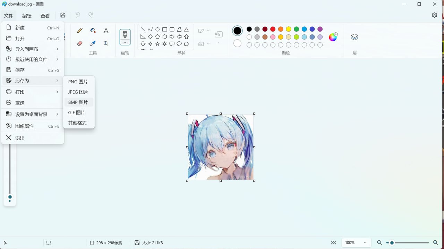Viewport: 444px width, 249px height.
Task: Open the Edit colors wheel
Action: click(333, 37)
